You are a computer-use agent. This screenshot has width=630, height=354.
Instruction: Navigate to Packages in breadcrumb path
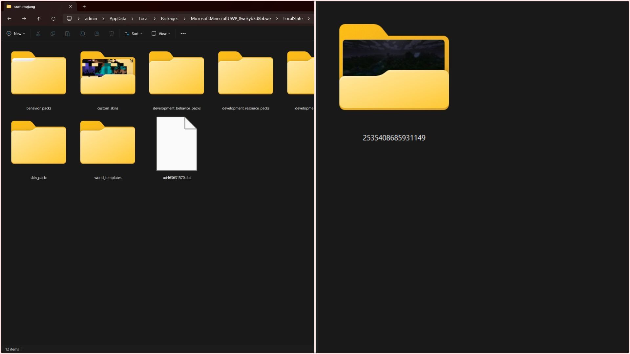pyautogui.click(x=169, y=19)
